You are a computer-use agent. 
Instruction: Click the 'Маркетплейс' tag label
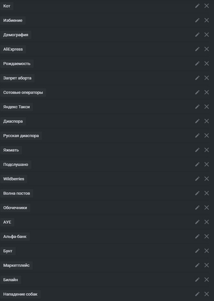tap(16, 265)
